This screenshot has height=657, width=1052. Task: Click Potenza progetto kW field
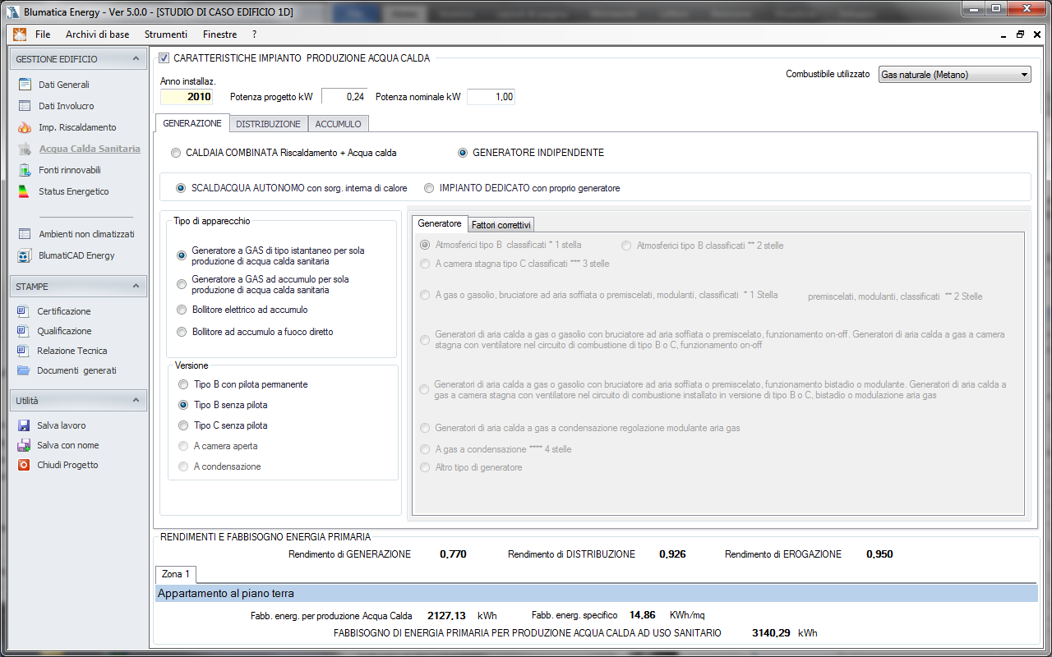click(x=344, y=97)
